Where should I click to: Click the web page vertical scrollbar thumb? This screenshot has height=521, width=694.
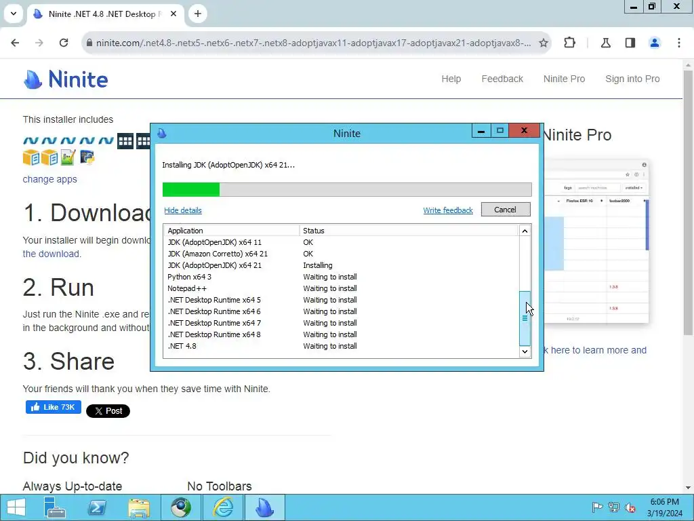[688, 202]
